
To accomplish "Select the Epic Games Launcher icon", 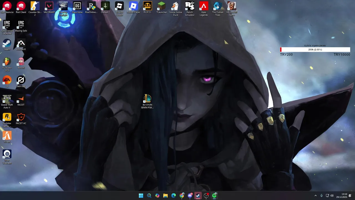I will [7, 27].
